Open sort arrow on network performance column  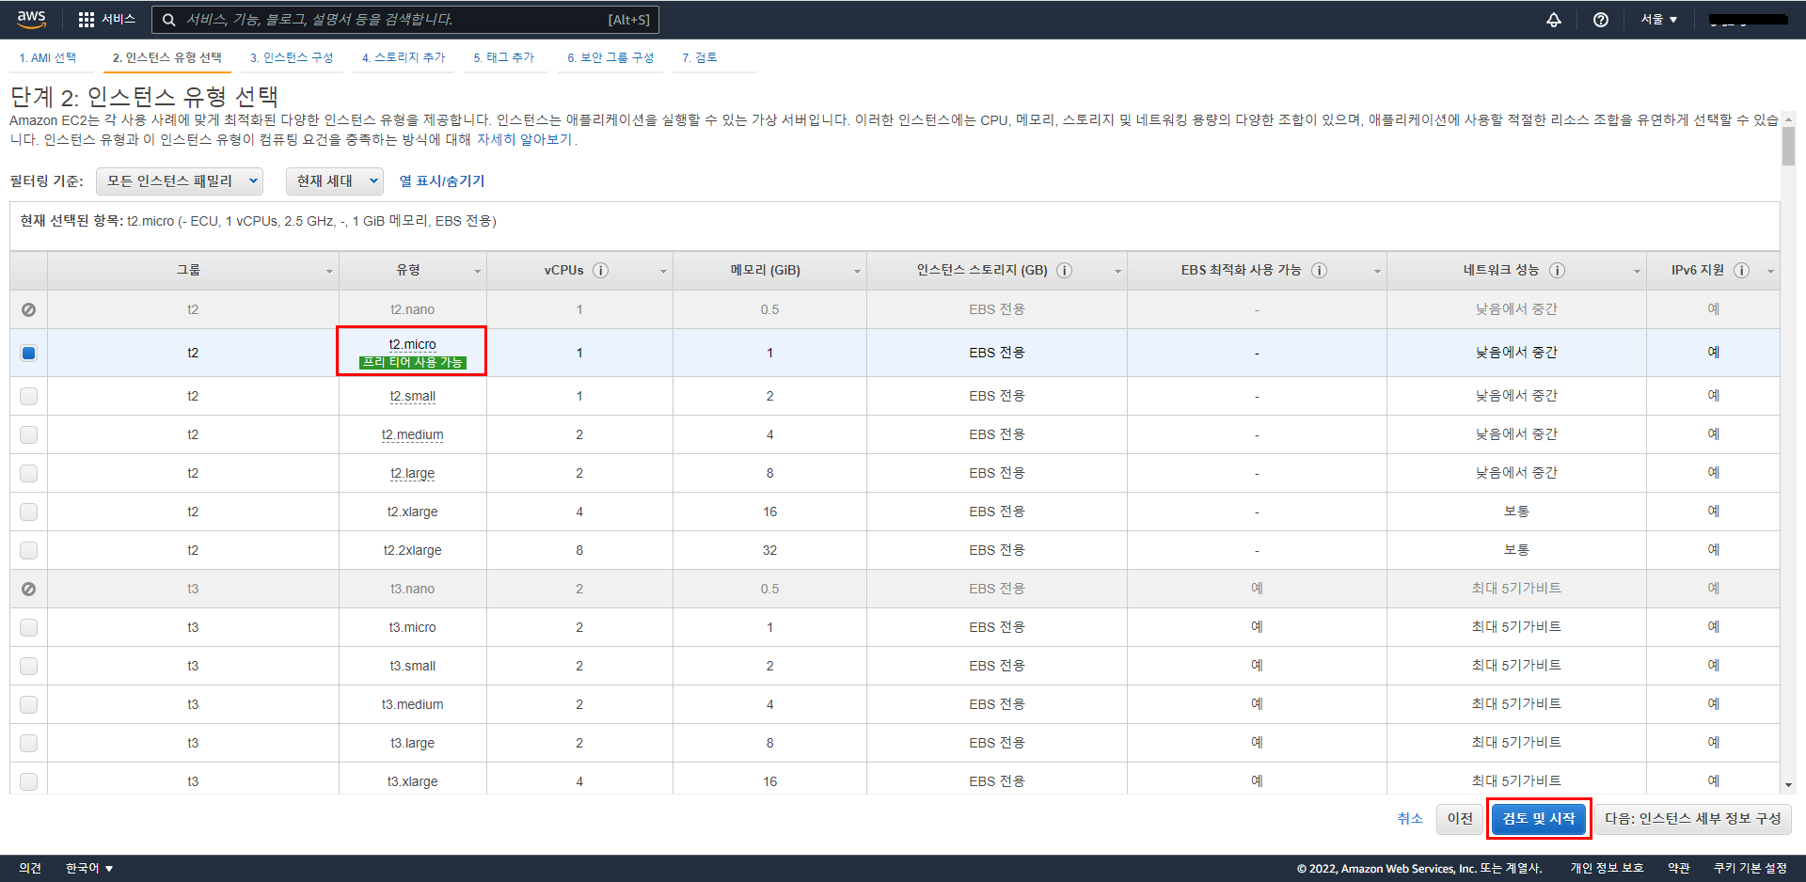(x=1637, y=272)
